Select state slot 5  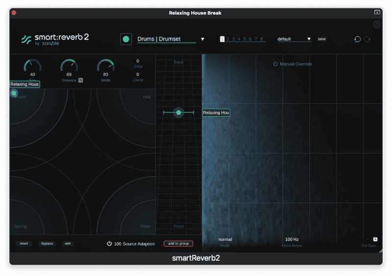245,39
